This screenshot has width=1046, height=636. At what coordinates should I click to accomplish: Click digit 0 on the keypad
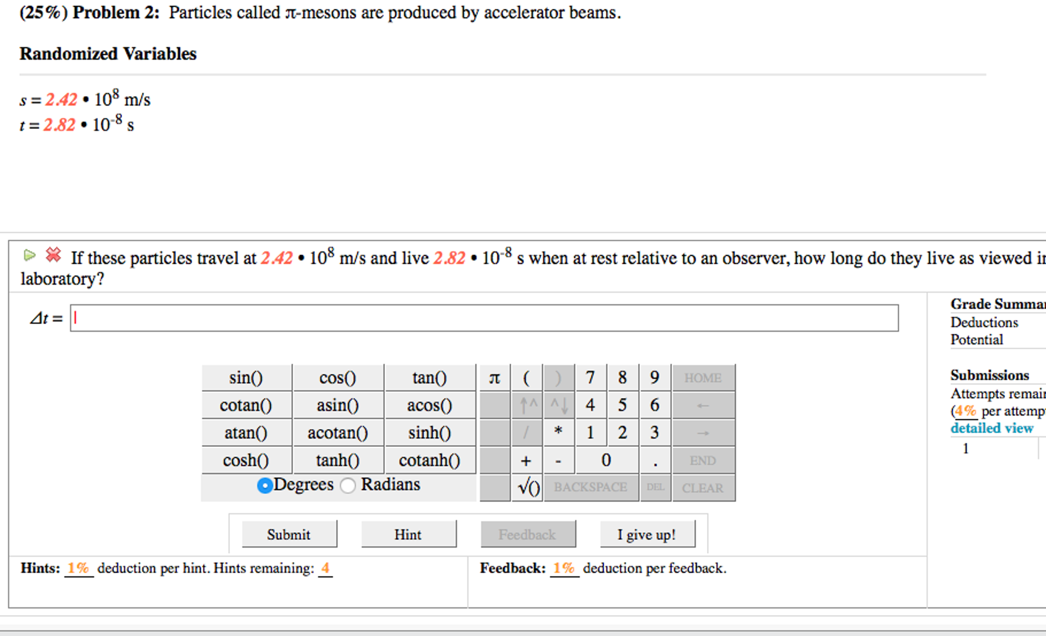[x=607, y=461]
